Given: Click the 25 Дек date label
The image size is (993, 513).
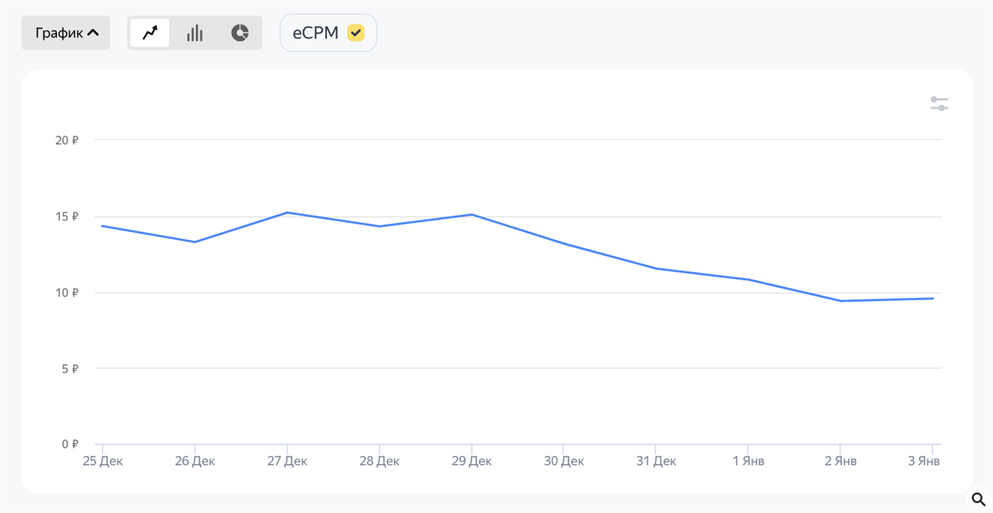Looking at the screenshot, I should (x=103, y=461).
